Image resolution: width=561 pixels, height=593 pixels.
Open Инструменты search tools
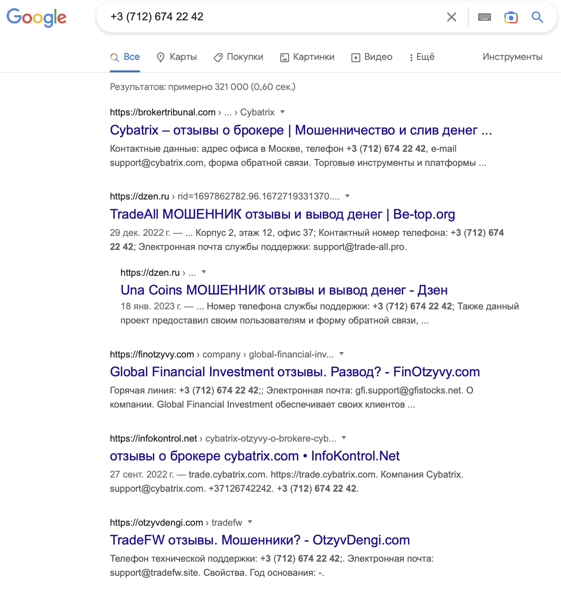coord(512,57)
